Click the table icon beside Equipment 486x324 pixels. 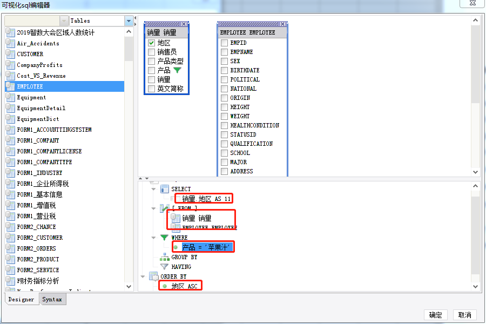tap(10, 97)
